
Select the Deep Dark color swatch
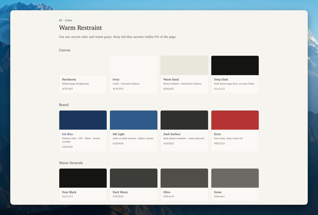click(x=235, y=65)
